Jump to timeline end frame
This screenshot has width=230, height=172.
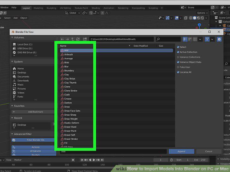102,160
